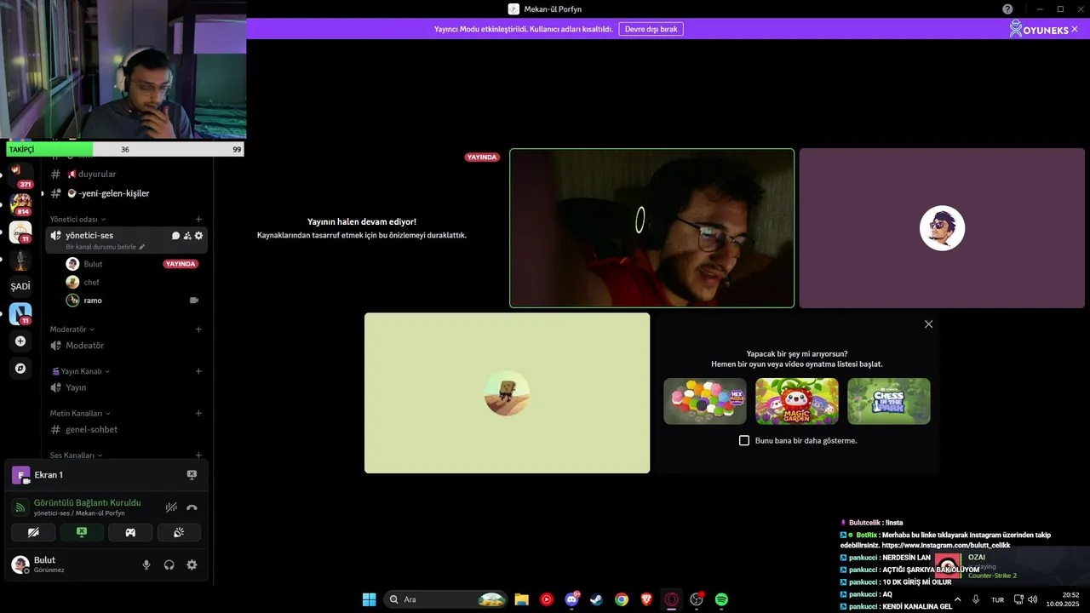Image resolution: width=1090 pixels, height=613 pixels.
Task: Toggle screen share button in voice panel
Action: (82, 532)
